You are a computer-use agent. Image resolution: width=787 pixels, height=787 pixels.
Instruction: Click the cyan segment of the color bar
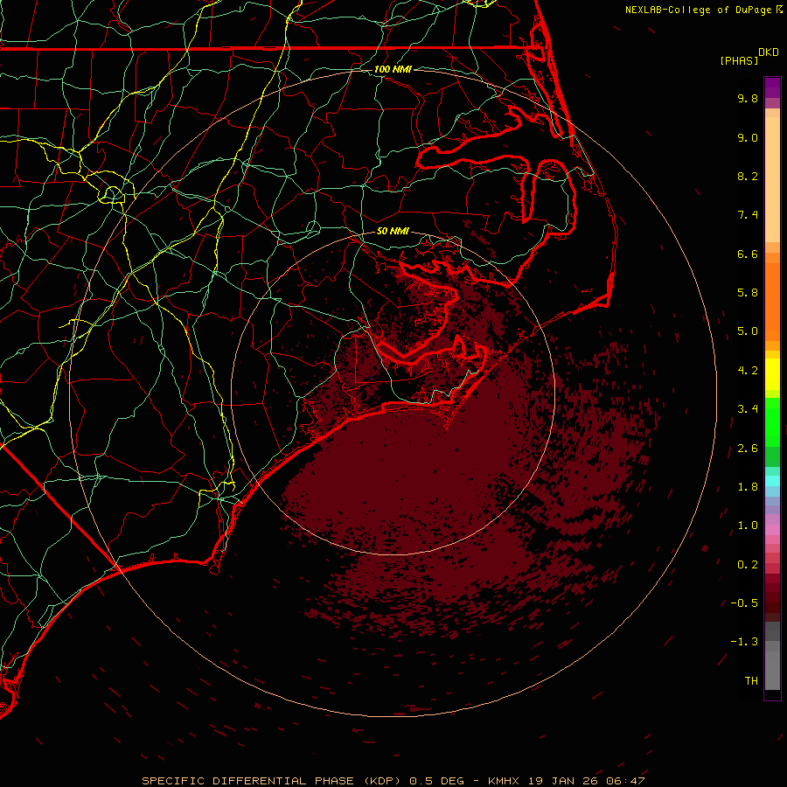pyautogui.click(x=772, y=481)
